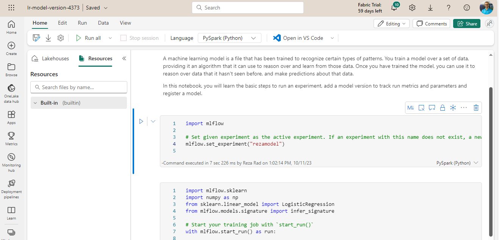Add a comment to the mlflow cell

(x=432, y=108)
